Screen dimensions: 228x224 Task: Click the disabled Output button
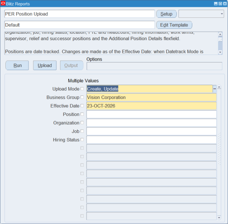coord(72,66)
